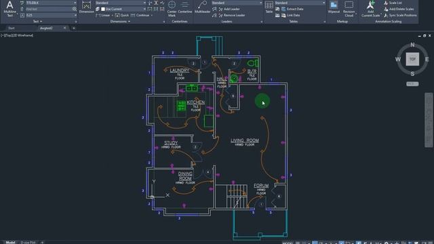Click the Centerlines panel title

pos(180,21)
